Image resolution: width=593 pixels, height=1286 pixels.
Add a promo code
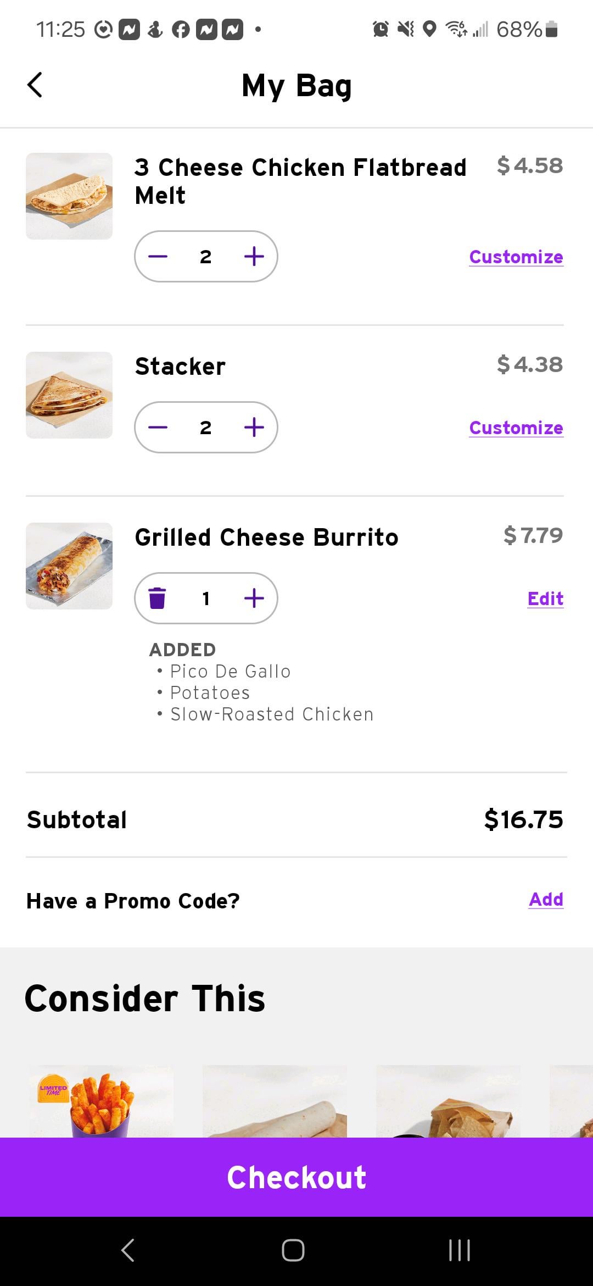click(546, 900)
